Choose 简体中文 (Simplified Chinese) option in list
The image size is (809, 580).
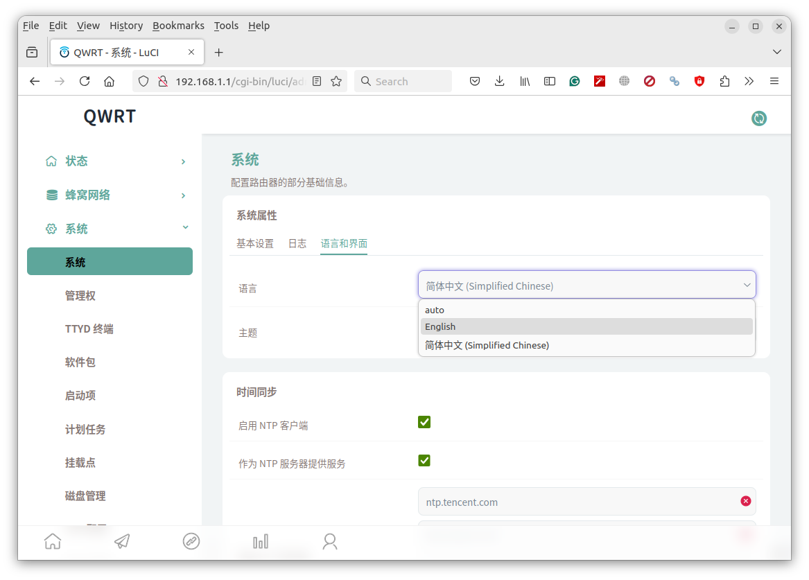point(586,345)
